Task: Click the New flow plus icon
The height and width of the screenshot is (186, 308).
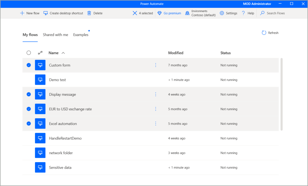Action: [x=22, y=13]
